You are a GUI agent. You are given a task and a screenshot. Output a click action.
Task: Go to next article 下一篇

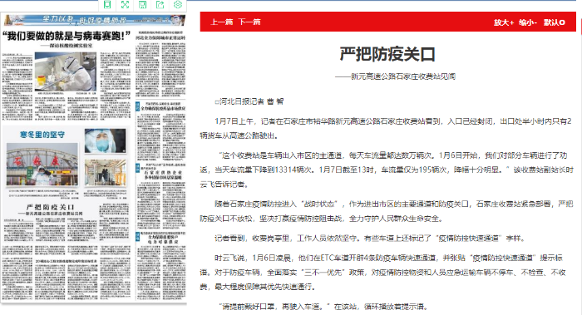[249, 22]
